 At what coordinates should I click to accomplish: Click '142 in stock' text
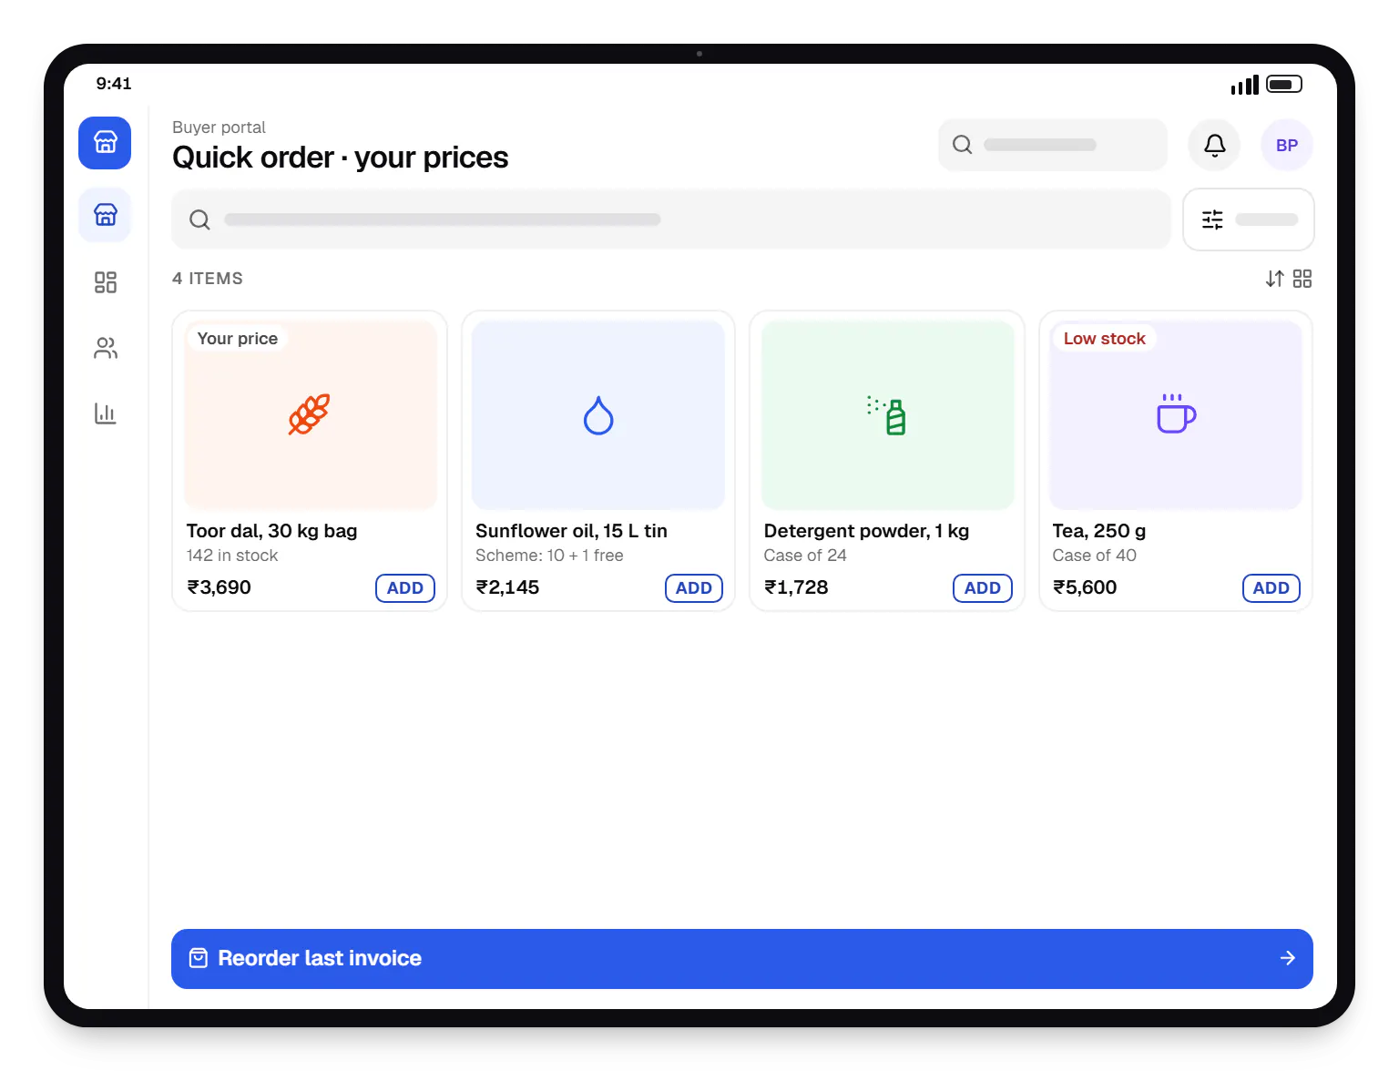point(232,556)
